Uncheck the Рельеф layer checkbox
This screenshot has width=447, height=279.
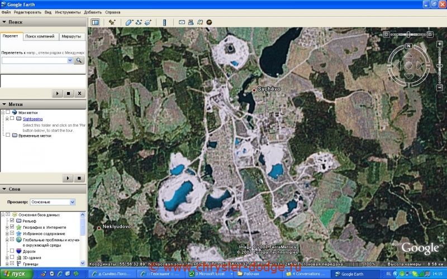pyautogui.click(x=12, y=220)
